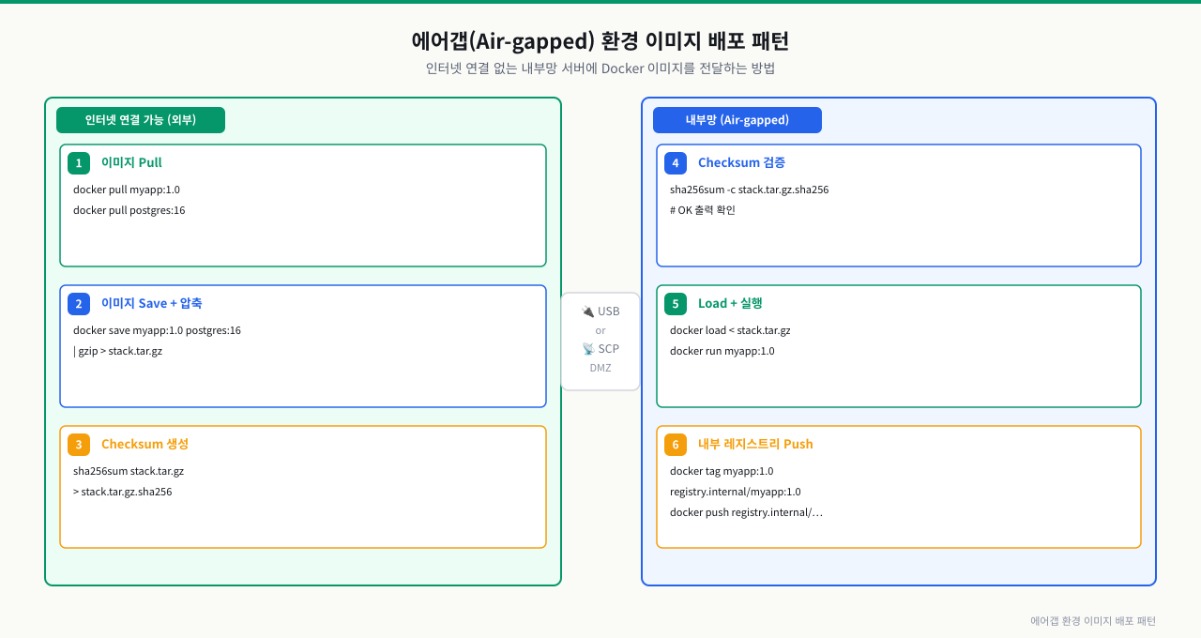Viewport: 1201px width, 638px height.
Task: Click the step 4 number badge
Action: tap(676, 163)
